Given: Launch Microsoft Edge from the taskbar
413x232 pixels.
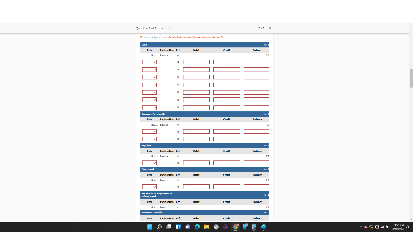Looking at the screenshot, I should (197, 227).
